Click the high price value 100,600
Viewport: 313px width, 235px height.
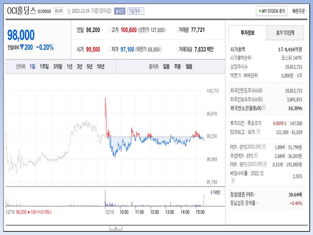click(128, 30)
